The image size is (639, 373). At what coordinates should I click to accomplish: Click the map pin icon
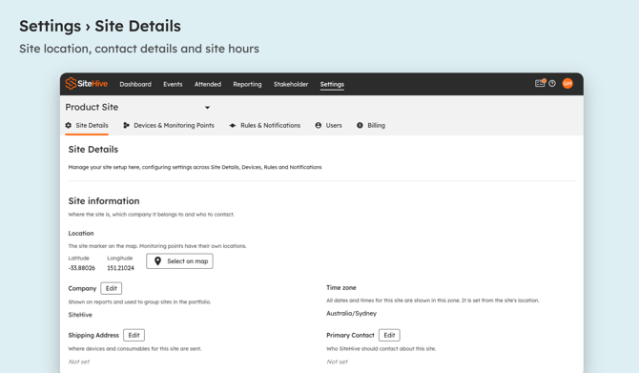[157, 261]
